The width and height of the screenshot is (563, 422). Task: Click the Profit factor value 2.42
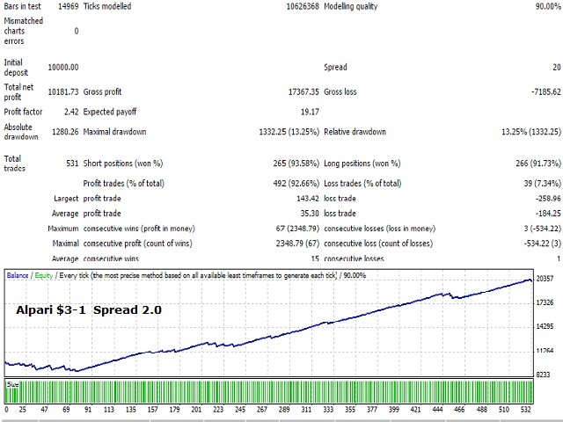69,112
